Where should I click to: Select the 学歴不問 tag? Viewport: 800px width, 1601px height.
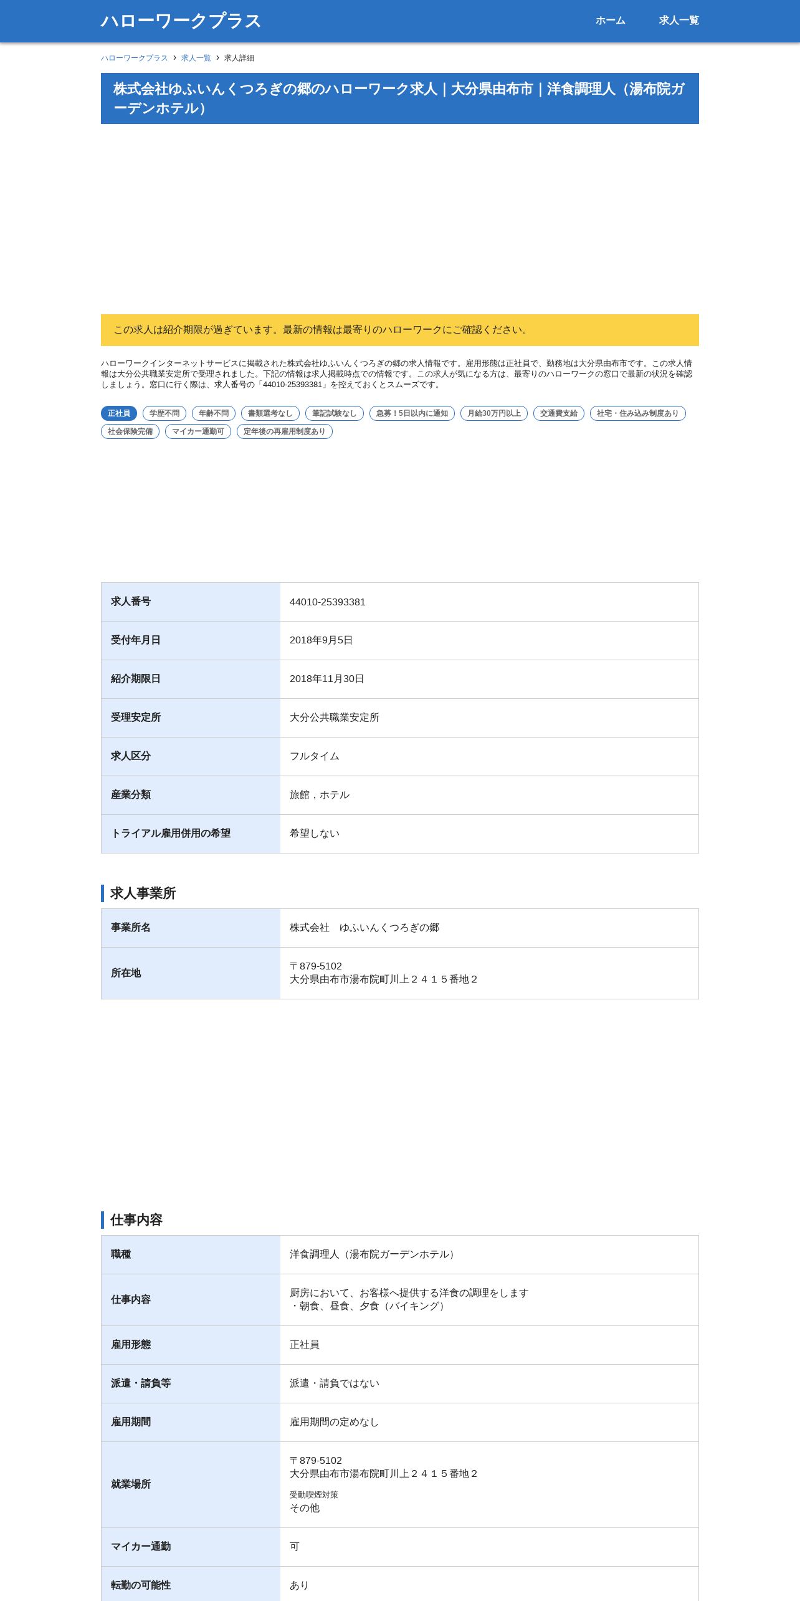[x=164, y=413]
